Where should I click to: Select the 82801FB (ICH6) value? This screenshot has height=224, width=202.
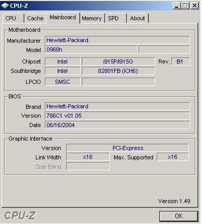pyautogui.click(x=118, y=71)
